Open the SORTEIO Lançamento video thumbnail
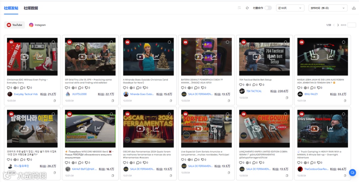Screen dimensions: 359x182 pos(206,129)
